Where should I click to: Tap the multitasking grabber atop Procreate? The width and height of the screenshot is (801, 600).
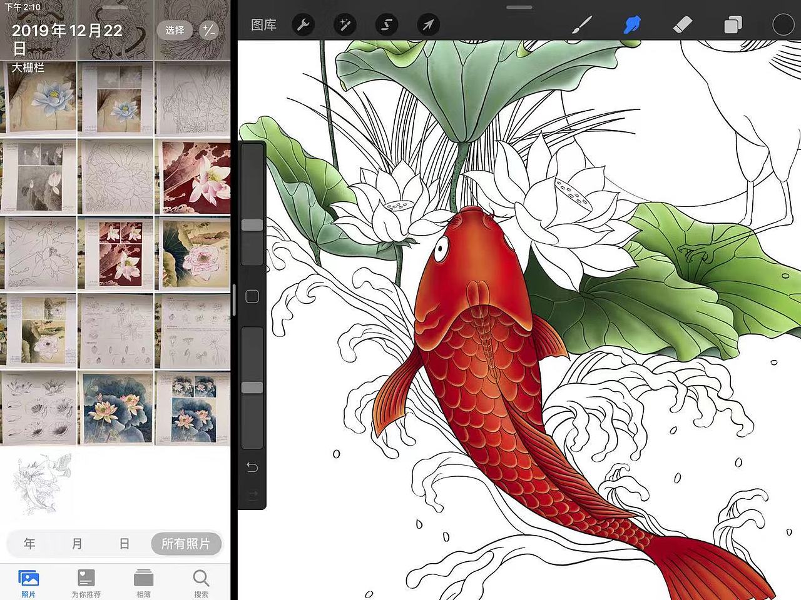pos(519,7)
